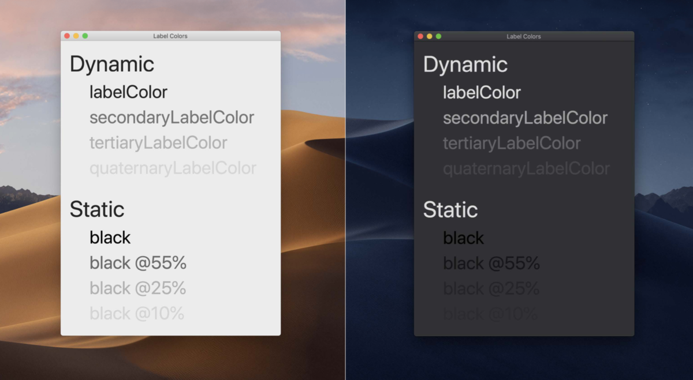Select 'secondaryLabelColor' in the dark window
The width and height of the screenshot is (693, 380).
click(x=525, y=118)
